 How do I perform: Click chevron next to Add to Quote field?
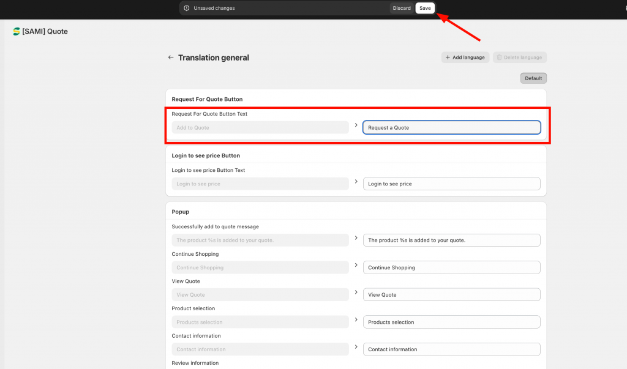tap(356, 125)
